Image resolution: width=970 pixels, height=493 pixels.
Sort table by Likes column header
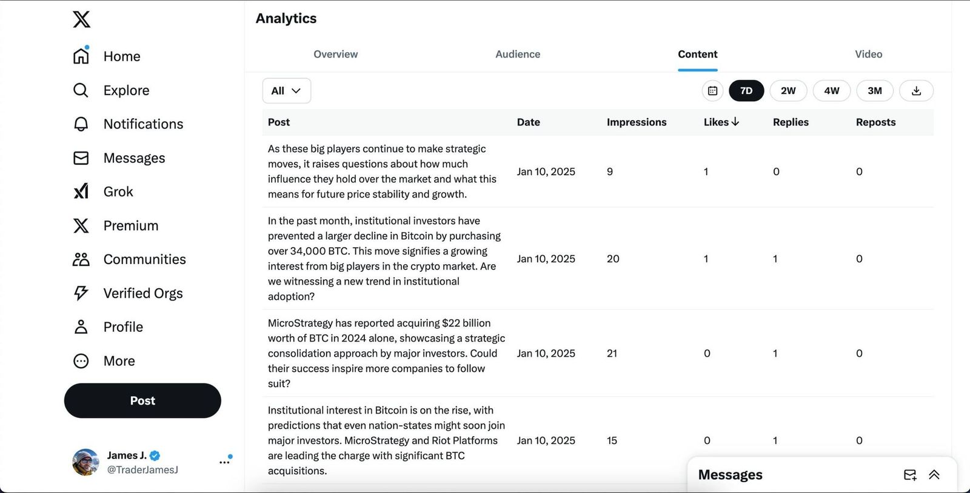click(x=721, y=122)
